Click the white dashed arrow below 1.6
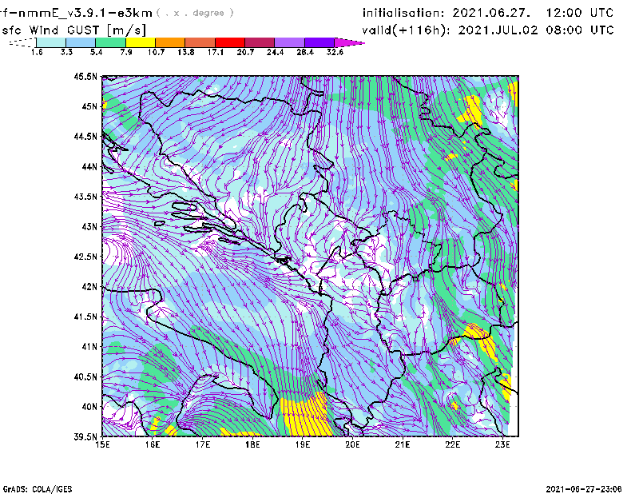The image size is (639, 494). [x=22, y=42]
